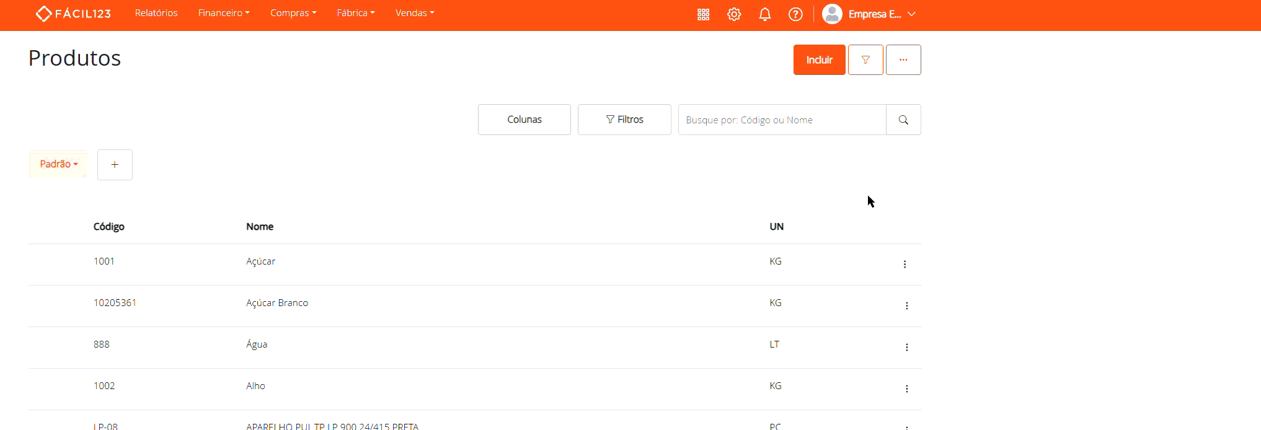Image resolution: width=1261 pixels, height=430 pixels.
Task: Click the Incluir button
Action: click(x=820, y=60)
